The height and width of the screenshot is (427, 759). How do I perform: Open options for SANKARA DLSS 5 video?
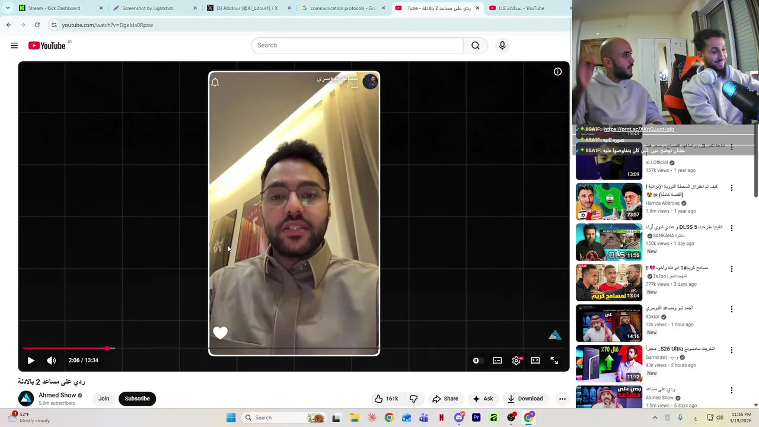(x=731, y=228)
